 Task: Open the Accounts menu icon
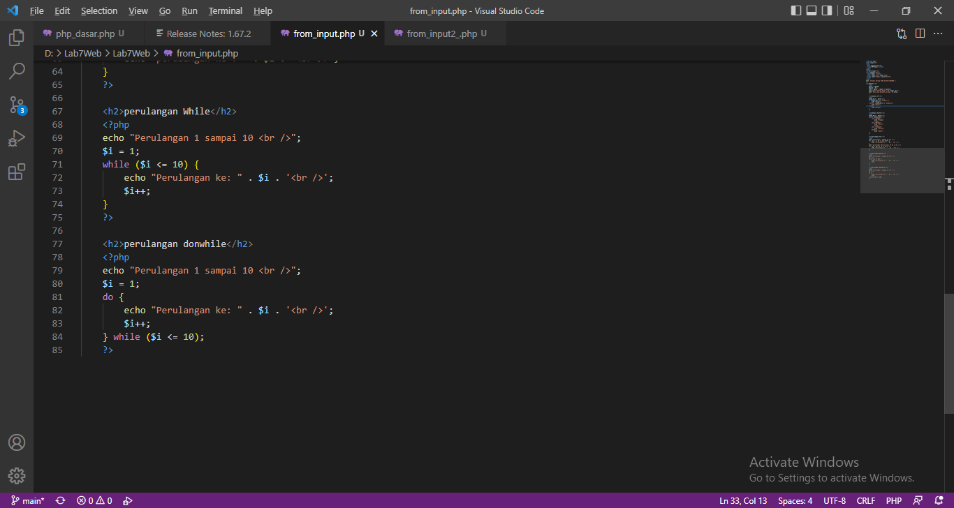(17, 442)
